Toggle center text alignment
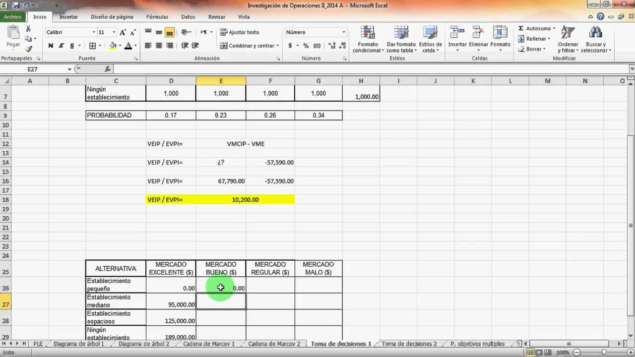This screenshot has width=635, height=357. pyautogui.click(x=159, y=46)
